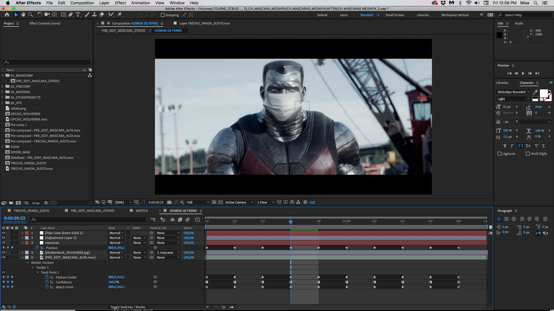Open the Light font style dropdown

coord(513,99)
